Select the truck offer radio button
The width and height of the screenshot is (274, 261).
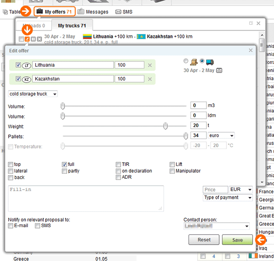[x=202, y=61]
